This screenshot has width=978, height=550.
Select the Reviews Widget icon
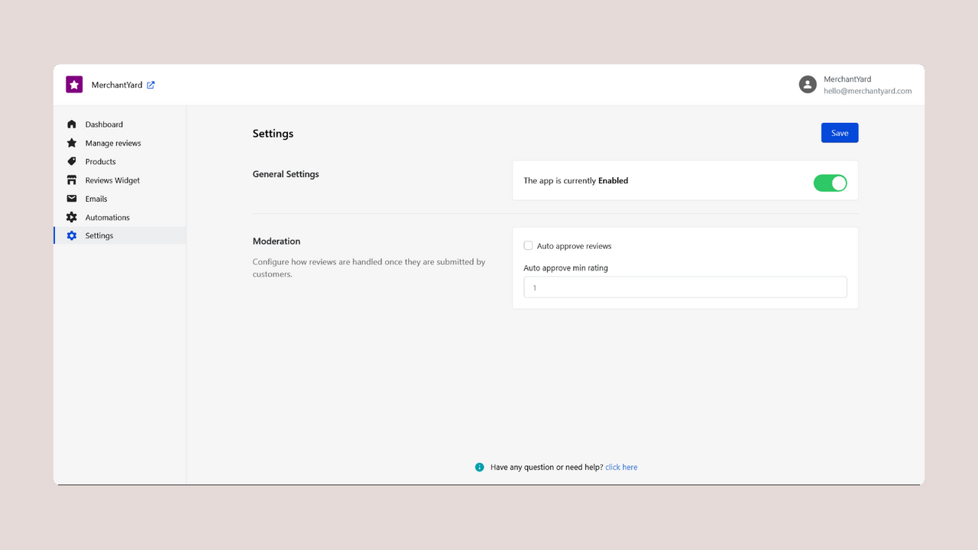coord(72,180)
